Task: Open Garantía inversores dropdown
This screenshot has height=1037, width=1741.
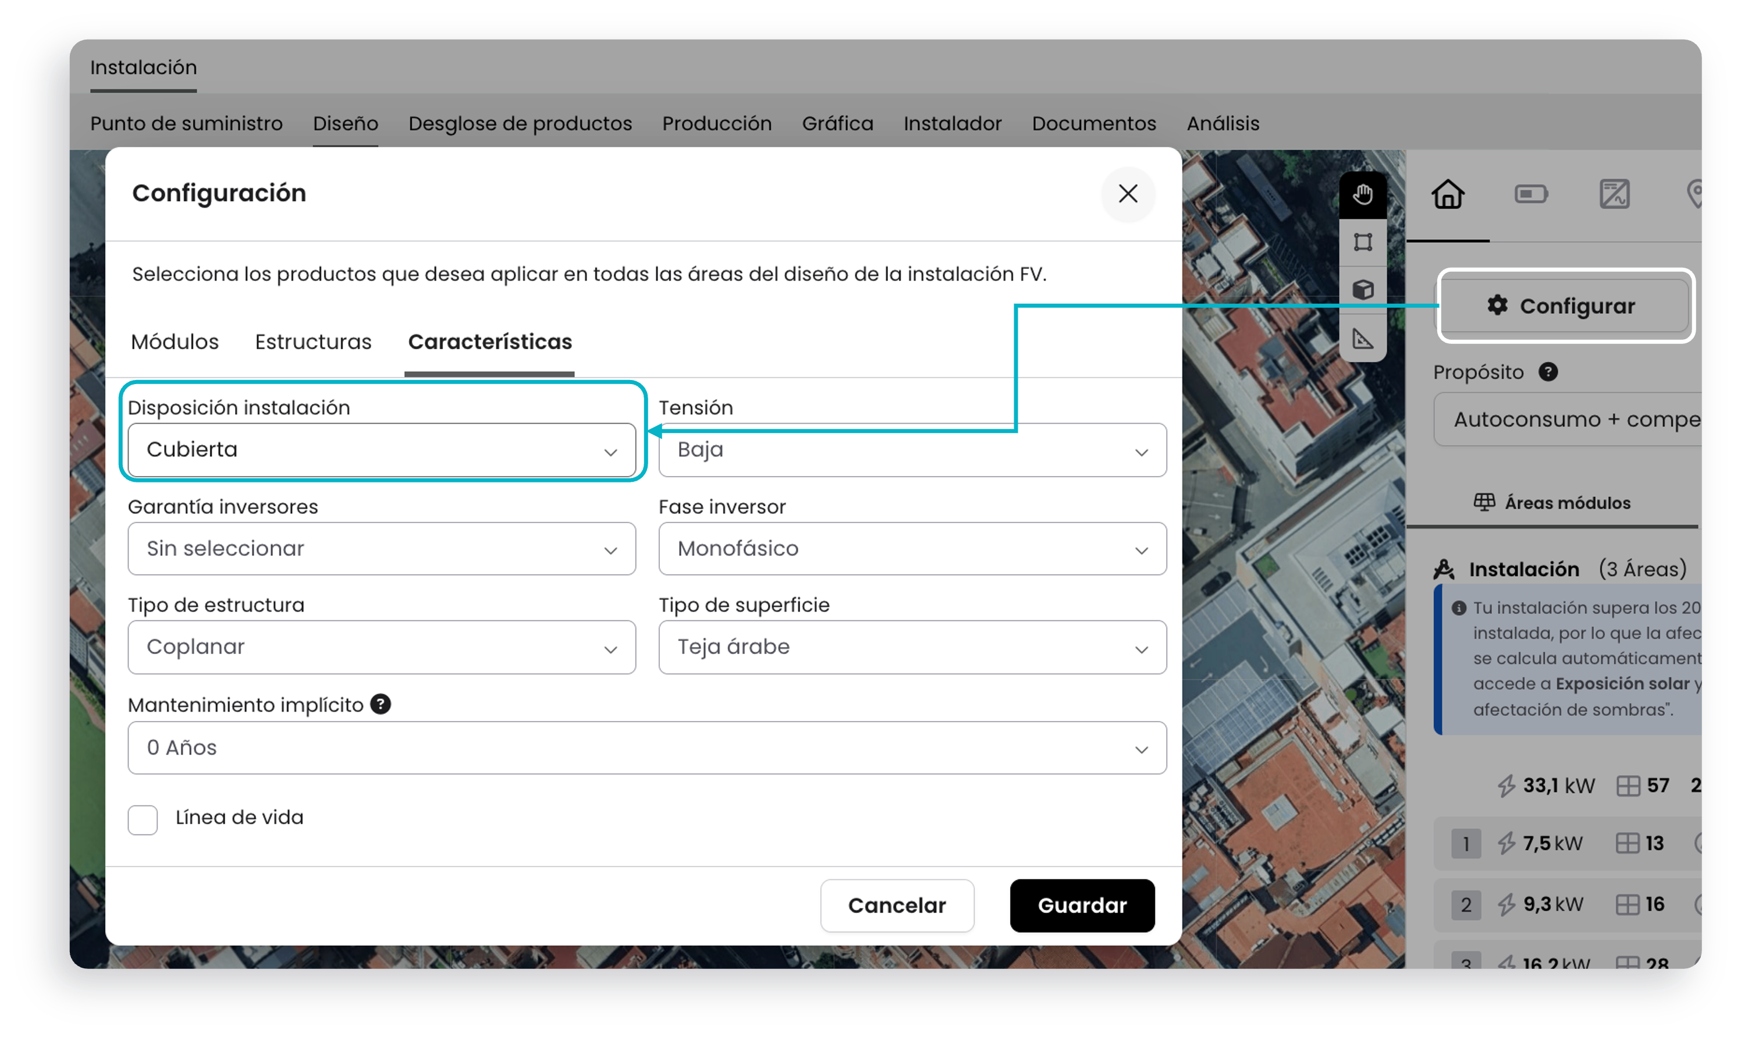Action: 382,549
